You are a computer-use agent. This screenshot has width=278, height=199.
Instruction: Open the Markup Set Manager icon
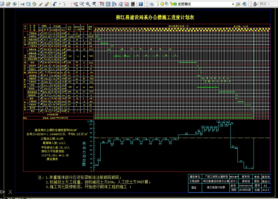point(127,4)
